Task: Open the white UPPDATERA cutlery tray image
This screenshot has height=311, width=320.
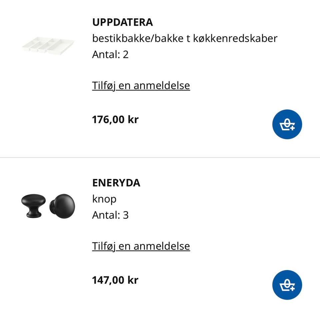Action: (48, 45)
